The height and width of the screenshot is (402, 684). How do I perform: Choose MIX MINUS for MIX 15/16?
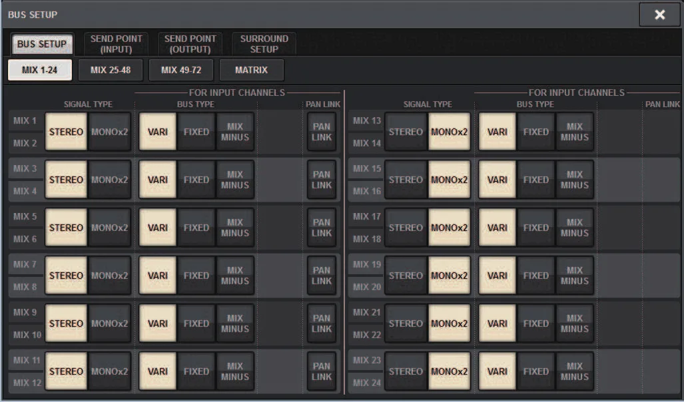point(575,180)
